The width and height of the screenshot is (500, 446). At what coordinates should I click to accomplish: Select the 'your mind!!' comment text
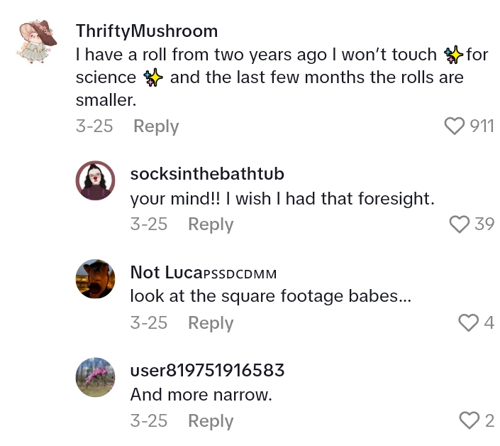[x=282, y=200]
